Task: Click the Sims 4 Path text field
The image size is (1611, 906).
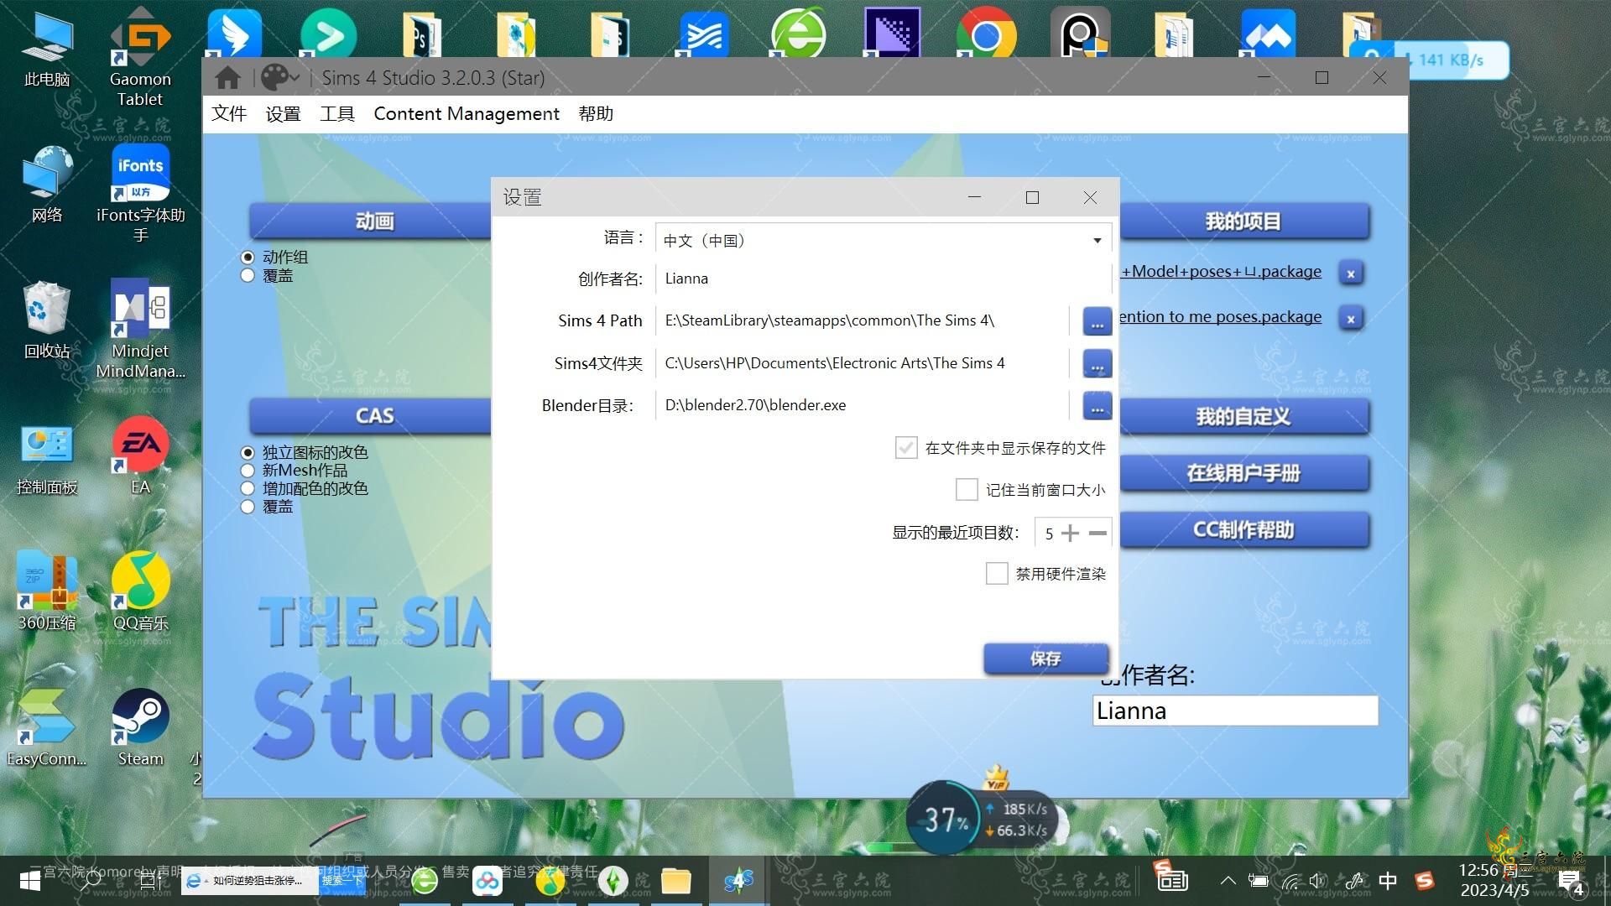Action: 862,320
